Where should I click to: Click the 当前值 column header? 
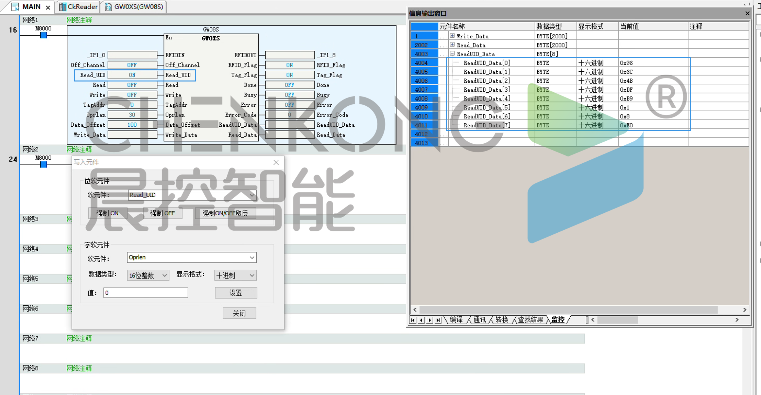click(x=653, y=27)
